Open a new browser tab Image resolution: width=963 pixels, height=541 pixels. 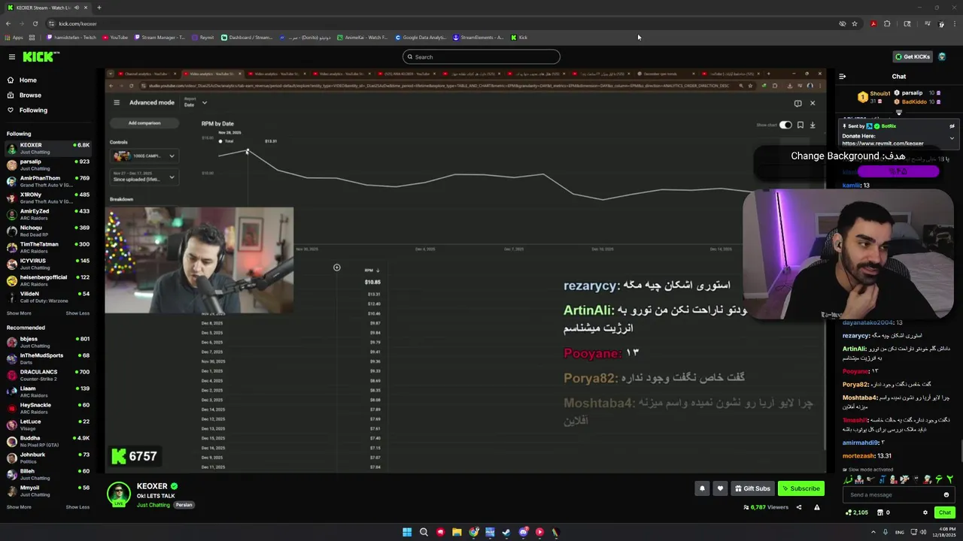[99, 8]
